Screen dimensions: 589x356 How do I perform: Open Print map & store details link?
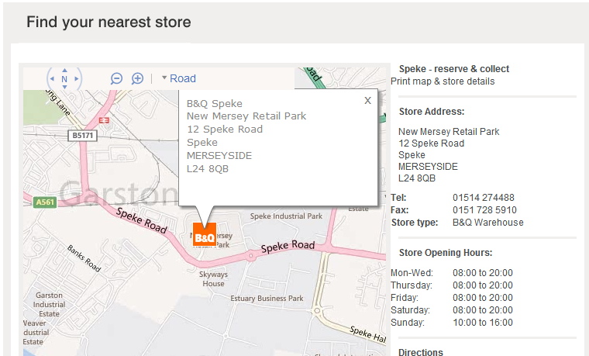click(443, 81)
